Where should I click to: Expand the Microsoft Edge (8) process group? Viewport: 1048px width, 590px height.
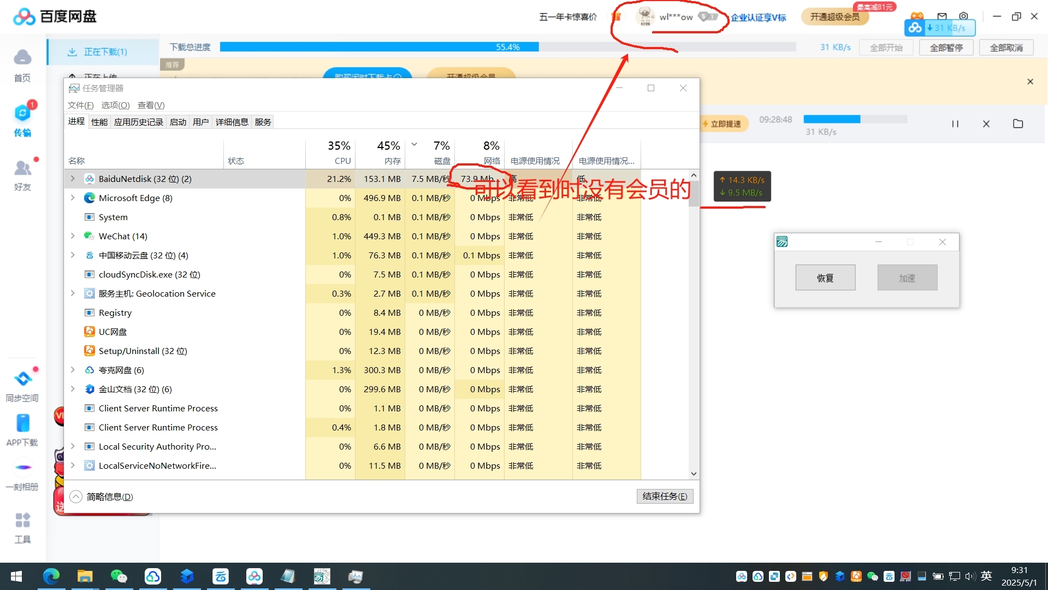click(x=73, y=198)
